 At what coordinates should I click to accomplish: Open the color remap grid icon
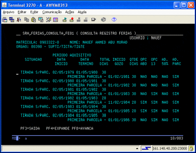(56, 20)
